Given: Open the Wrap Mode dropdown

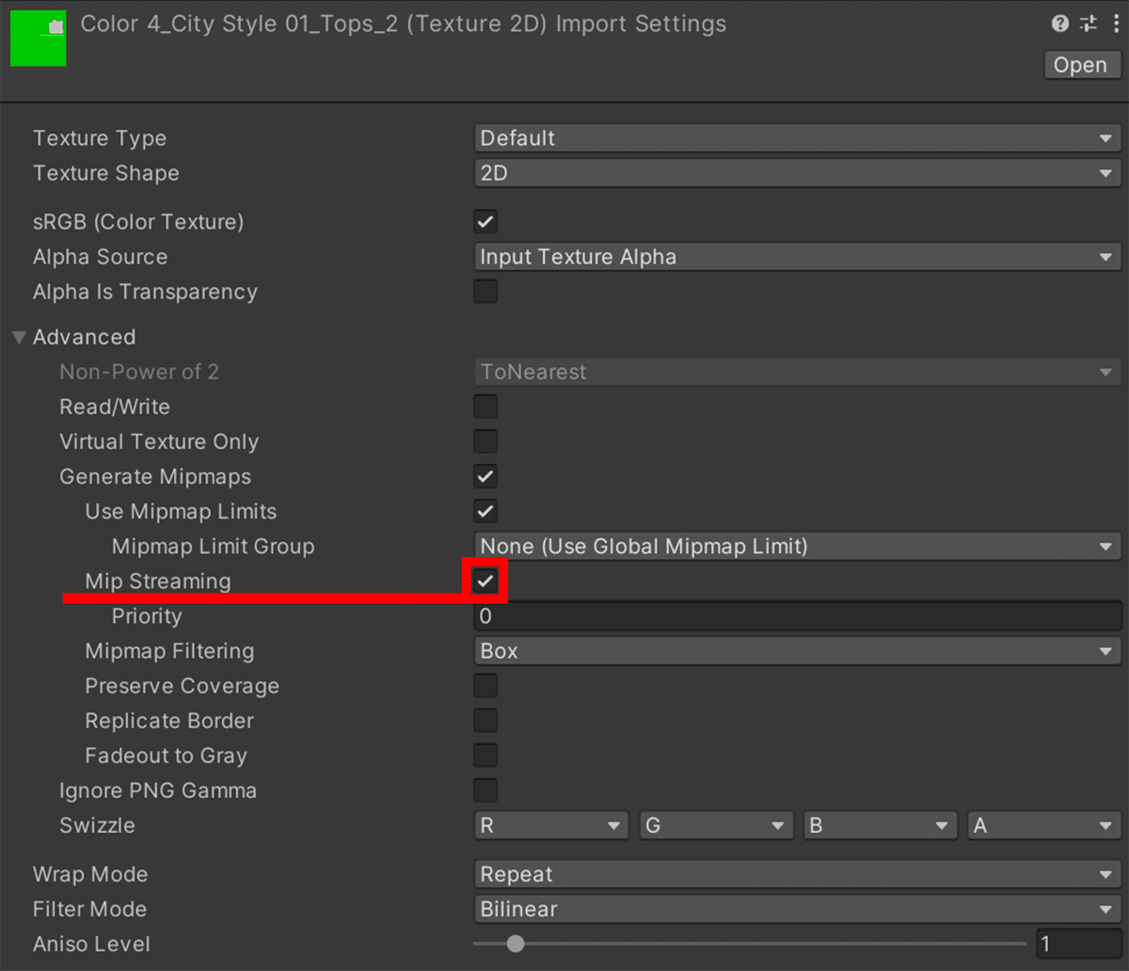Looking at the screenshot, I should click(796, 874).
